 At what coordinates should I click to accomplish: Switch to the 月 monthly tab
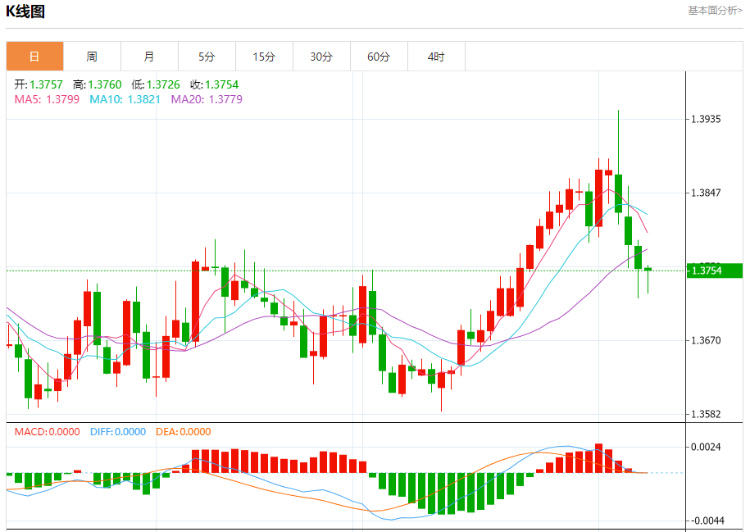[149, 57]
